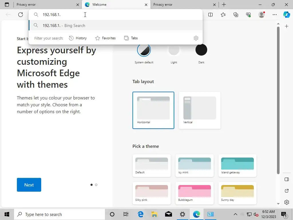Open the notification center icon
Viewport: 293px width, 220px height.
[284, 214]
